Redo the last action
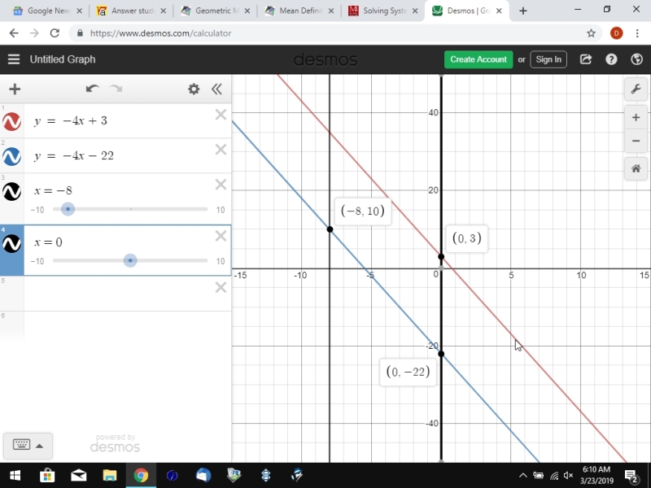 116,89
